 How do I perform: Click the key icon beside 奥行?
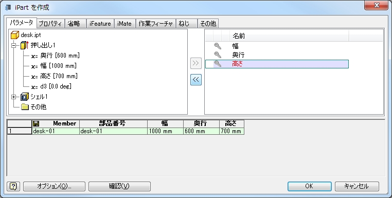click(218, 55)
